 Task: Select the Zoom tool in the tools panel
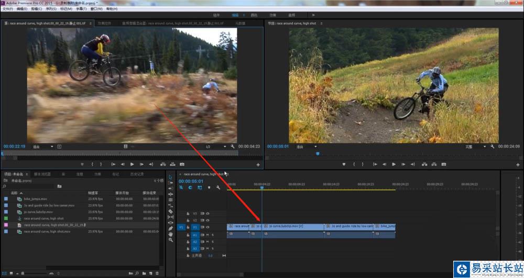(170, 240)
